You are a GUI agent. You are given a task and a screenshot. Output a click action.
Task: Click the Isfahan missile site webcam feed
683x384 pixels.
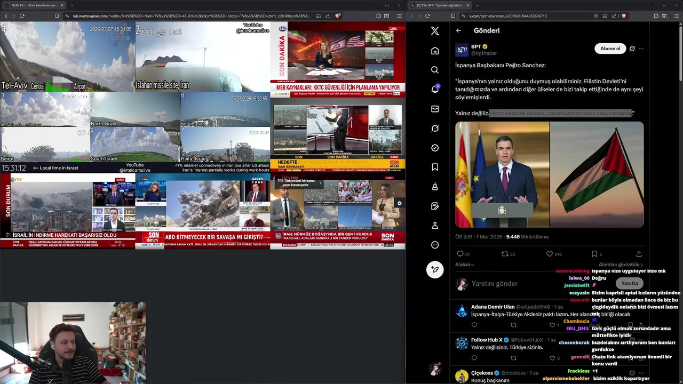[x=203, y=57]
